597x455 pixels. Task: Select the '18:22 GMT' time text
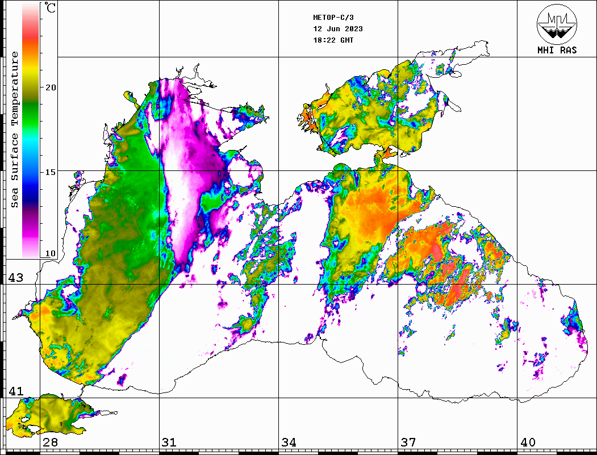click(333, 40)
